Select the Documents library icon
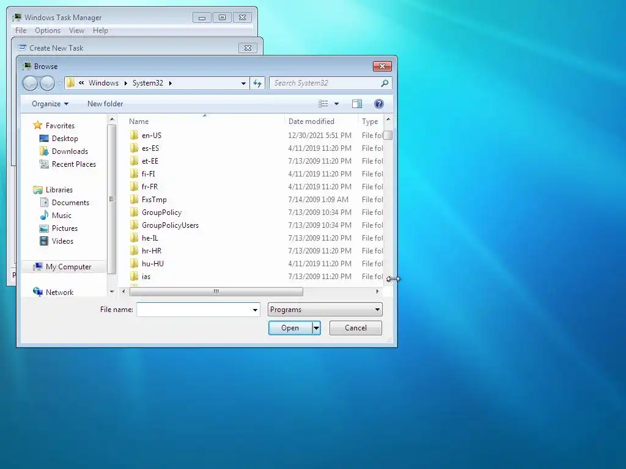The width and height of the screenshot is (626, 469). (44, 203)
